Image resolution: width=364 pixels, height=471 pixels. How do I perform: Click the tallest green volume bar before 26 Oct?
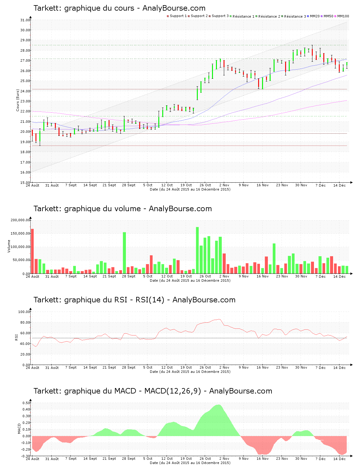click(197, 250)
